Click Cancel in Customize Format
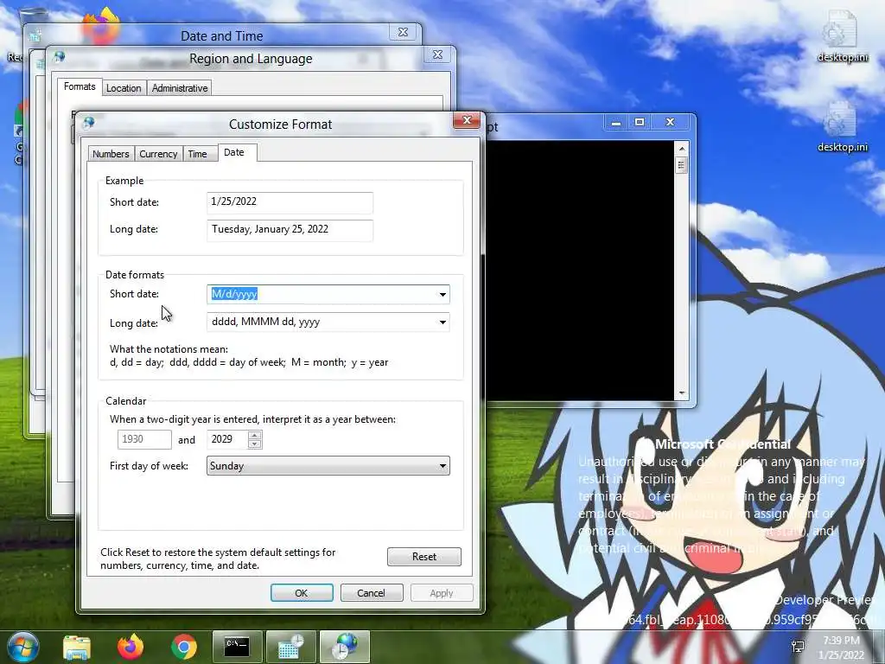 372,593
